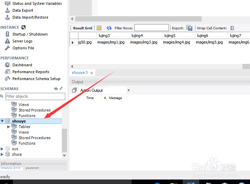Click the zhuce database icon

tap(8, 154)
